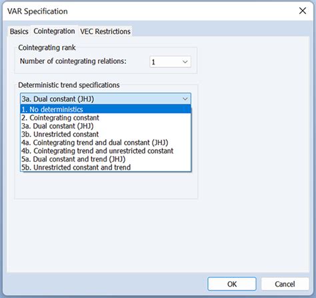Pick '3a. Dual constant (JHJ)' in the list
This screenshot has height=298, width=316.
click(x=105, y=126)
